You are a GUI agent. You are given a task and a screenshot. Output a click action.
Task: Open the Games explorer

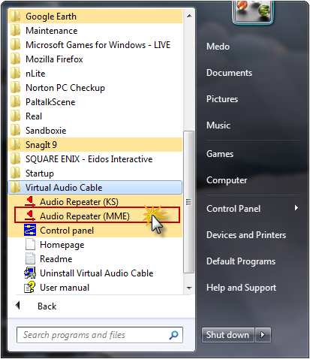click(220, 154)
